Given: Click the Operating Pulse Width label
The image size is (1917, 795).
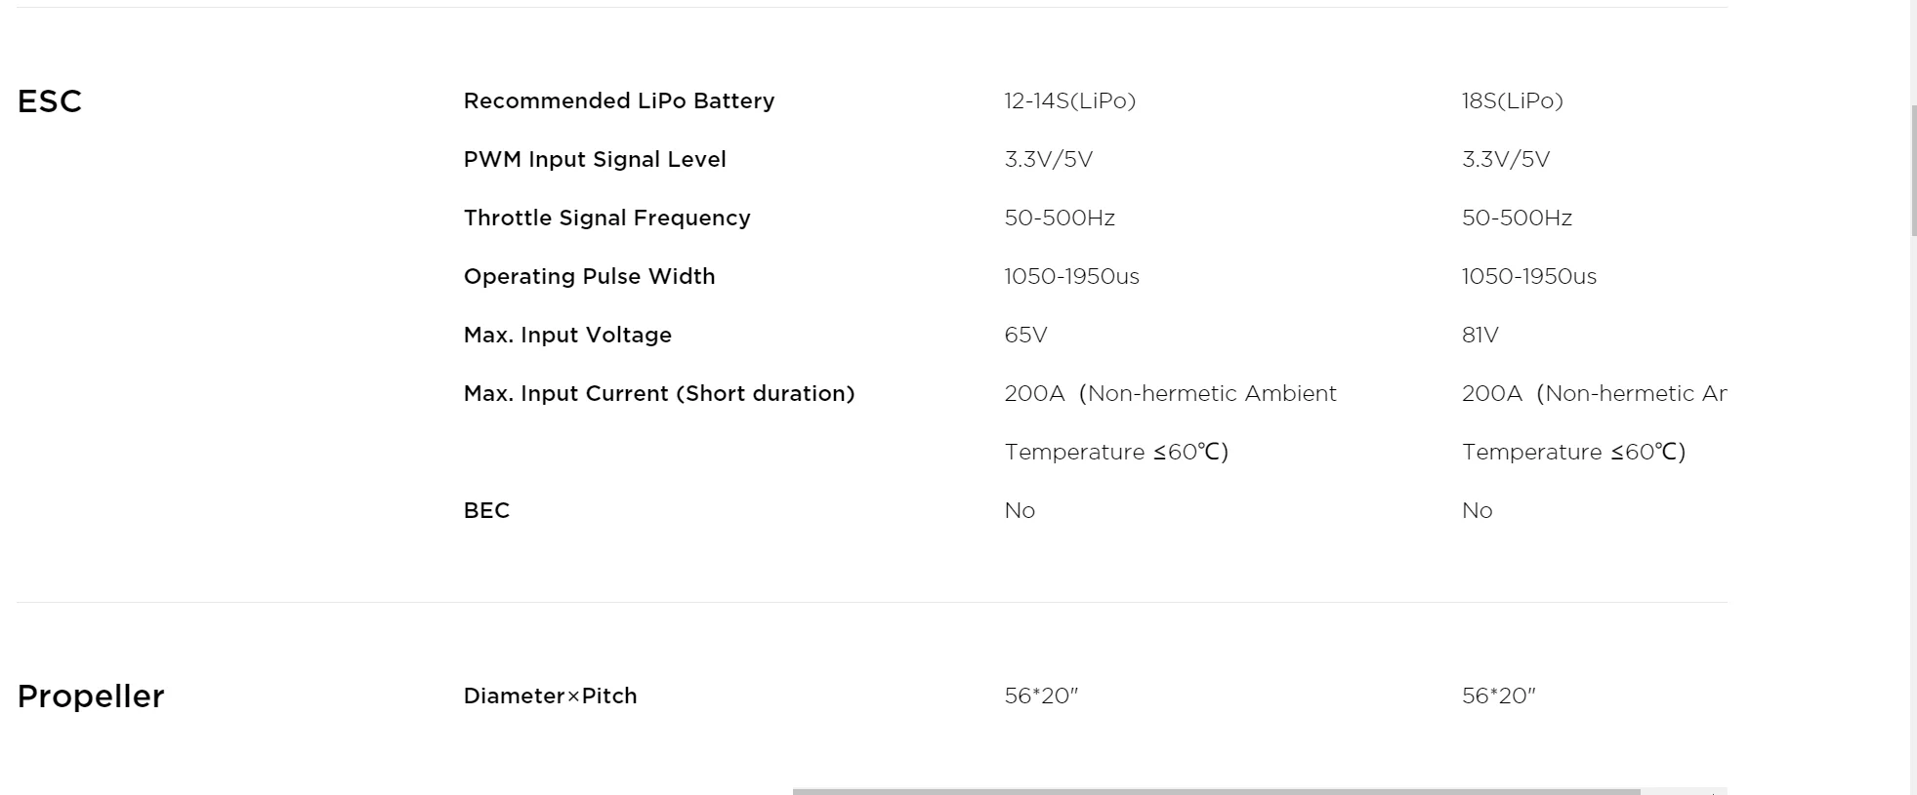Looking at the screenshot, I should [589, 277].
